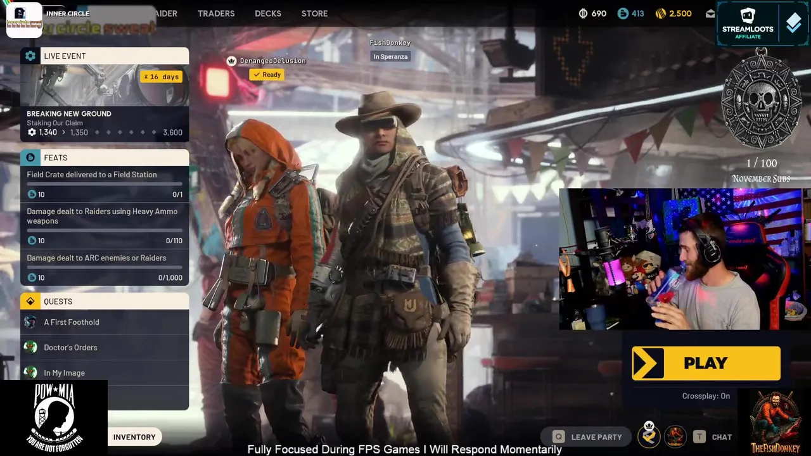Click the DerangedDelusion player crown icon
The width and height of the screenshot is (811, 456).
coord(231,61)
